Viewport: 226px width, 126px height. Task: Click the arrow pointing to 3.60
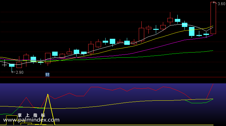(x=215, y=3)
